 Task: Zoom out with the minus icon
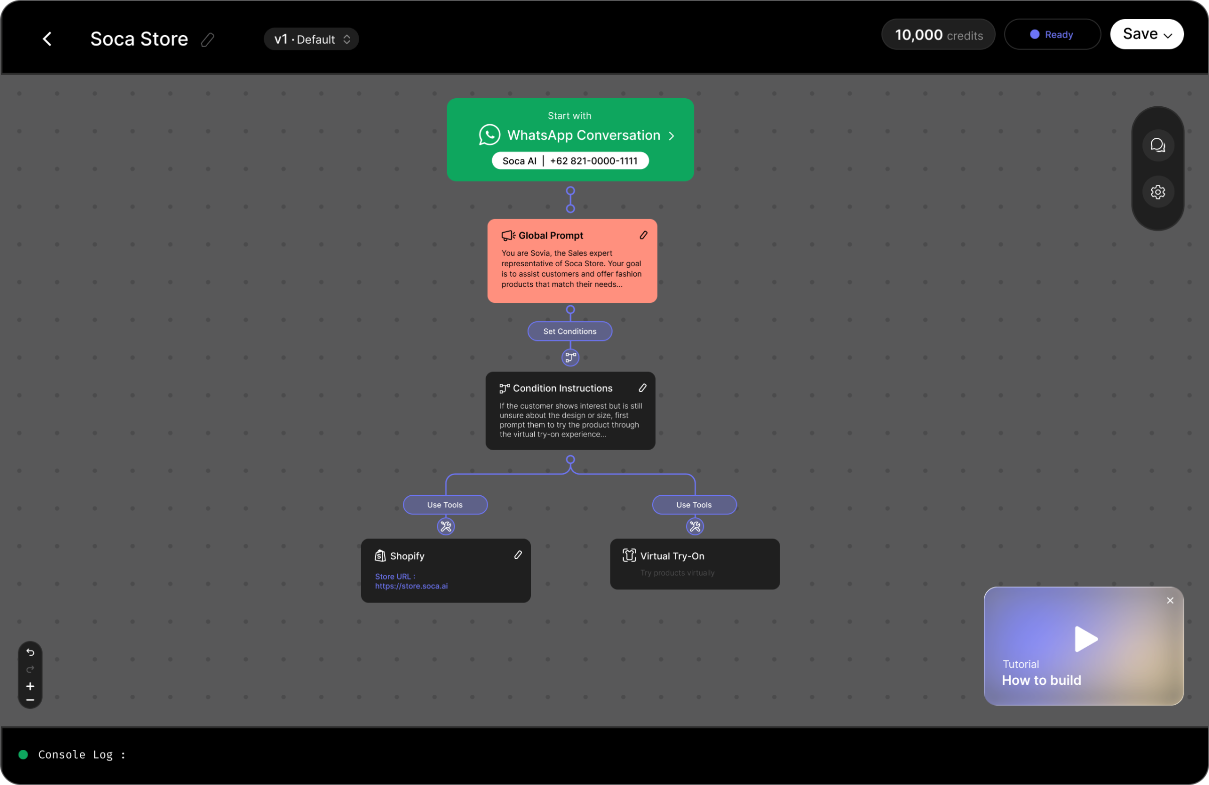point(31,700)
